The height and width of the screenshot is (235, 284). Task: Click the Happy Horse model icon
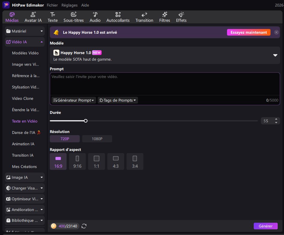point(56,53)
